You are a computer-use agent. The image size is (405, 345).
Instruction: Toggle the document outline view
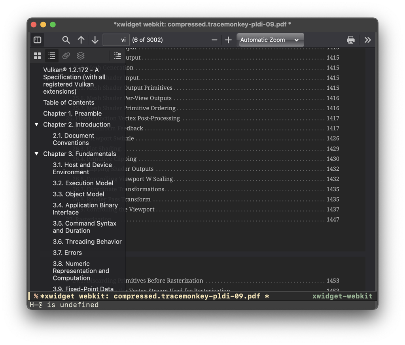(51, 56)
